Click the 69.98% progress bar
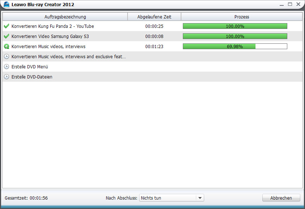The height and width of the screenshot is (209, 305). click(x=235, y=46)
